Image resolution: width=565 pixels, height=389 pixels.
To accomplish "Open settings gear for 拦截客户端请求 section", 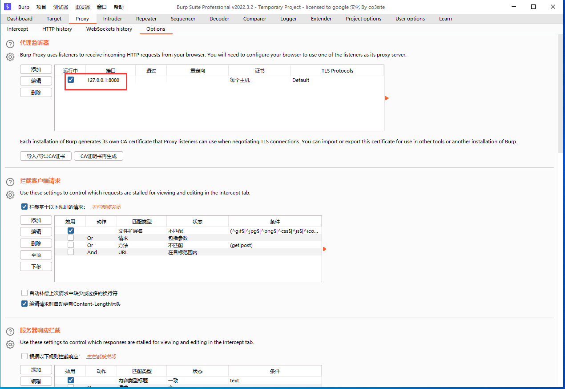I will [10, 195].
